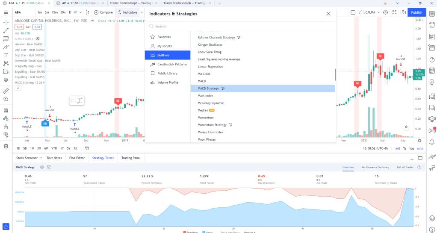Toggle the select layout square checkbox
The image size is (437, 233).
pyautogui.click(x=353, y=12)
